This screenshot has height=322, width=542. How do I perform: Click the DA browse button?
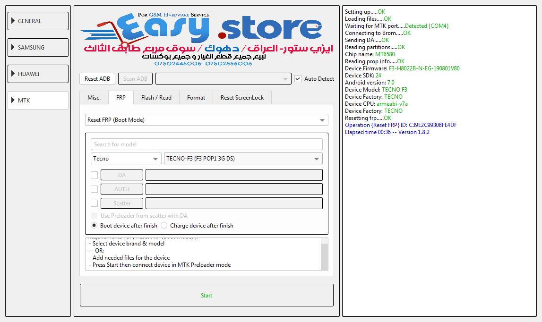point(121,175)
